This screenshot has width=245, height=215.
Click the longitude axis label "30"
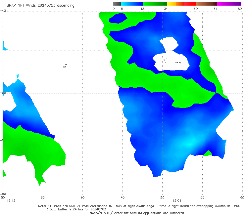[x=3, y=197]
